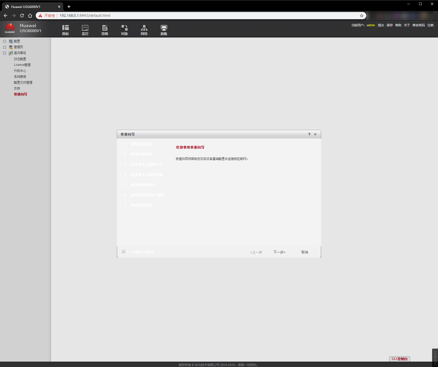The image size is (438, 367).
Task: Expand the 配置 tree node
Action: click(x=5, y=41)
